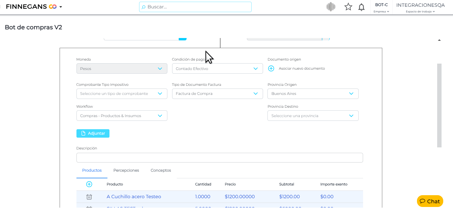Open the Provincia Origen dropdown

tap(313, 94)
